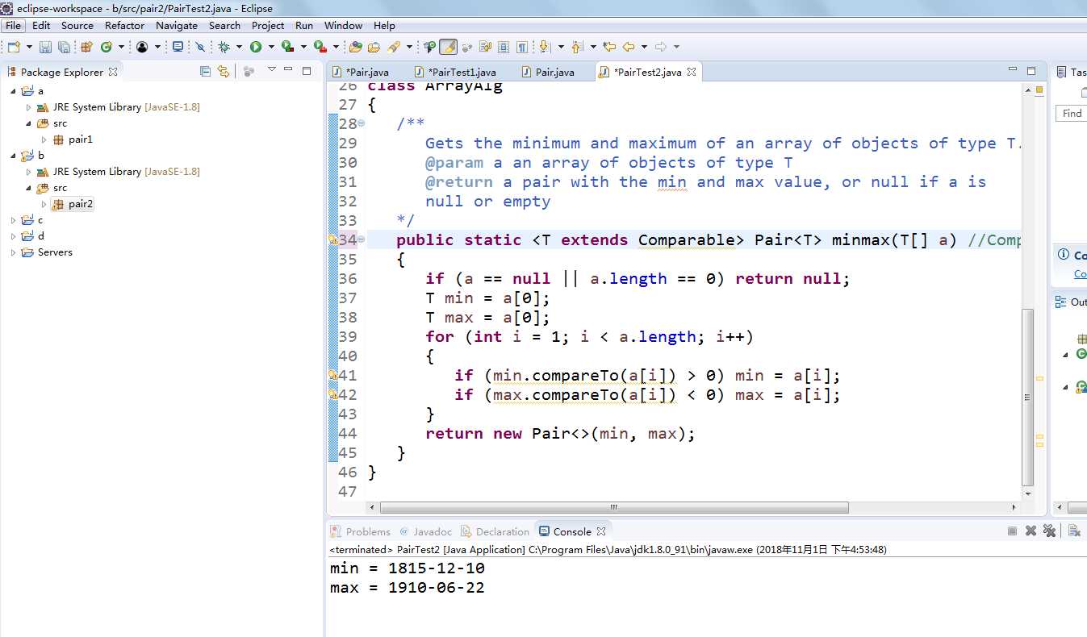Viewport: 1087px width, 637px height.
Task: Expand pair2 package node
Action: [44, 204]
